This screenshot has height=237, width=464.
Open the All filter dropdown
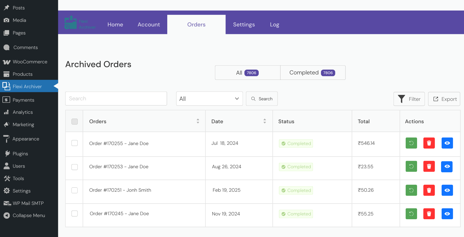click(209, 99)
